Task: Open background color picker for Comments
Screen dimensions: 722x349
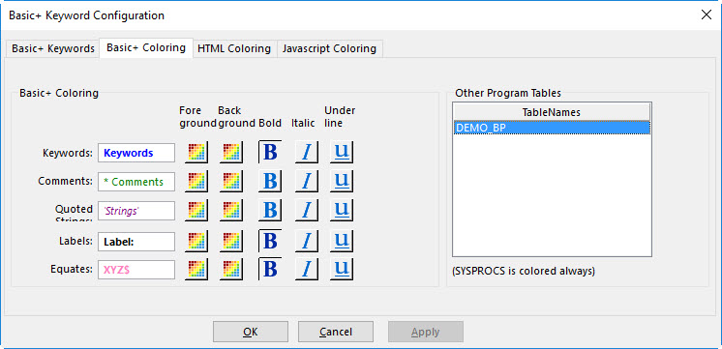Action: 231,181
